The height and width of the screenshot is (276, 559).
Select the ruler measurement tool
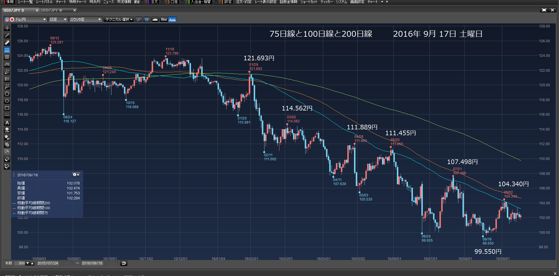[x=7, y=43]
